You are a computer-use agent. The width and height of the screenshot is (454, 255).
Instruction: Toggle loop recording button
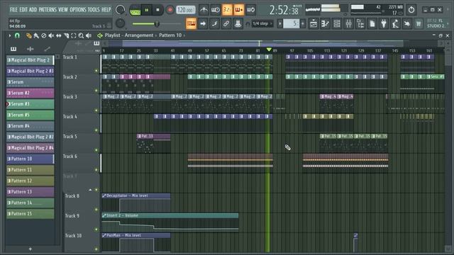pos(251,10)
